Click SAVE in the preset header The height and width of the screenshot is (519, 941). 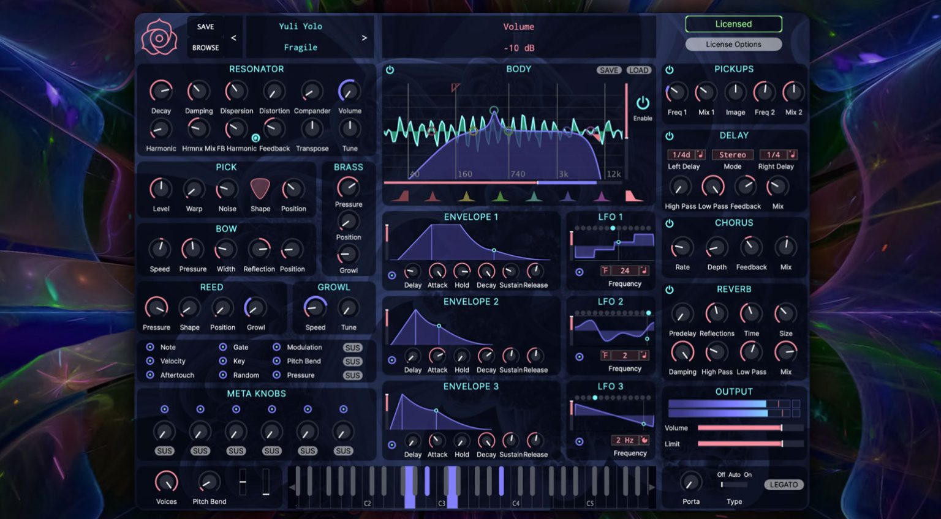click(205, 27)
